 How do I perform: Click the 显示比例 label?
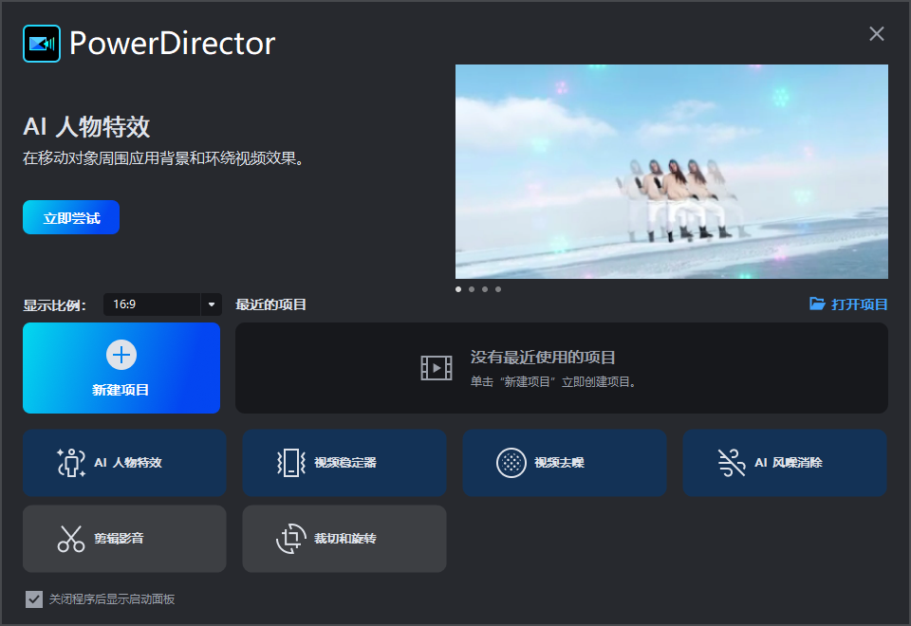[x=55, y=304]
